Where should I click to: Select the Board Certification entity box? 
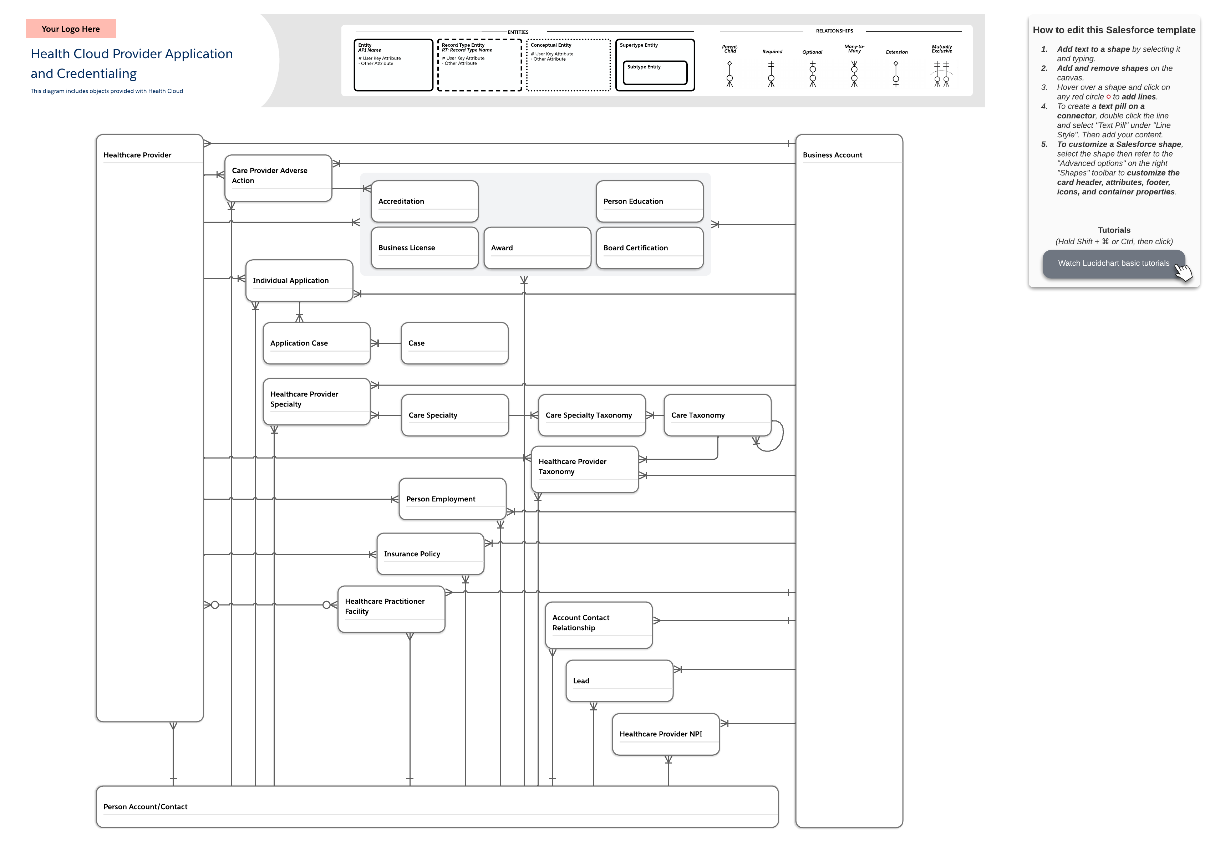coord(650,248)
